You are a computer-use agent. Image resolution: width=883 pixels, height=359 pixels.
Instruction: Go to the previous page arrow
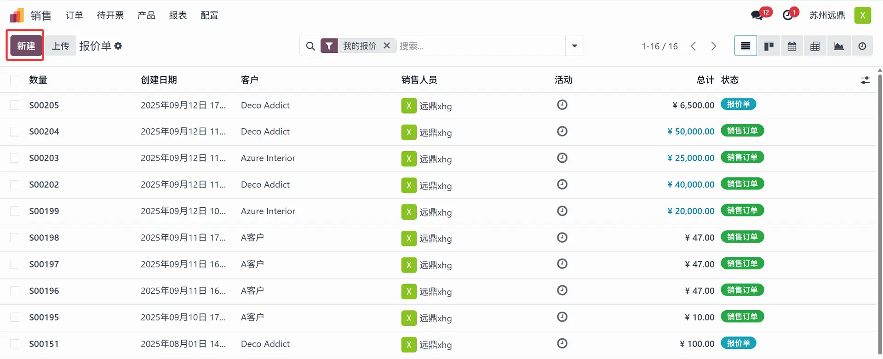[x=694, y=46]
